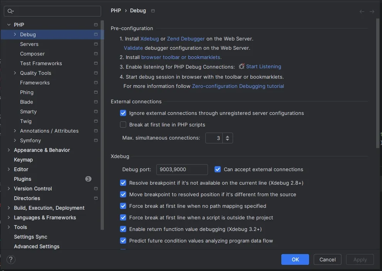The image size is (382, 271).
Task: Click into the Debug port field
Action: tap(182, 170)
